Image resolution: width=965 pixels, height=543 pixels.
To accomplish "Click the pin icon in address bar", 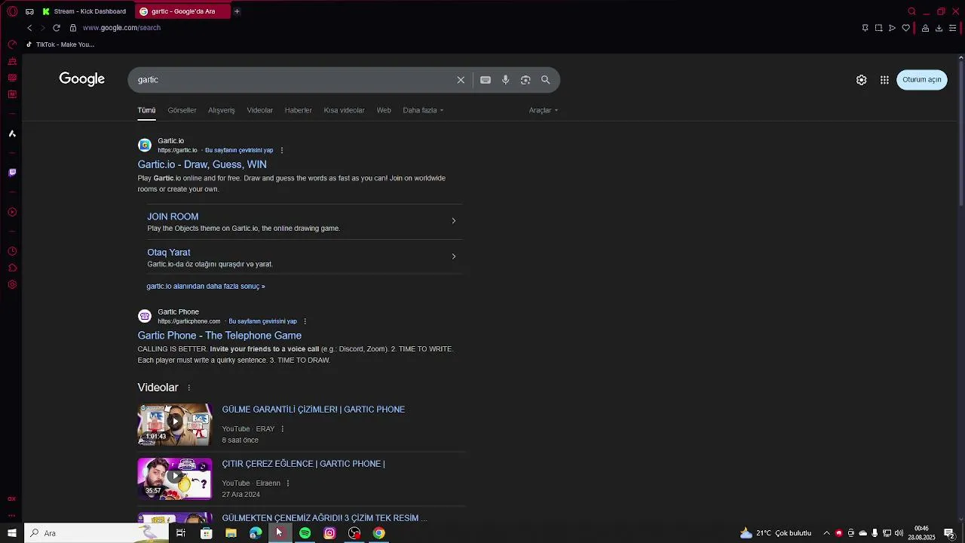I will coord(865,28).
